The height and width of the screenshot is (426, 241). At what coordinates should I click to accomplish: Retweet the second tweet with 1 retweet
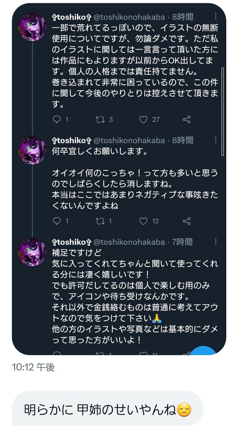pos(100,221)
